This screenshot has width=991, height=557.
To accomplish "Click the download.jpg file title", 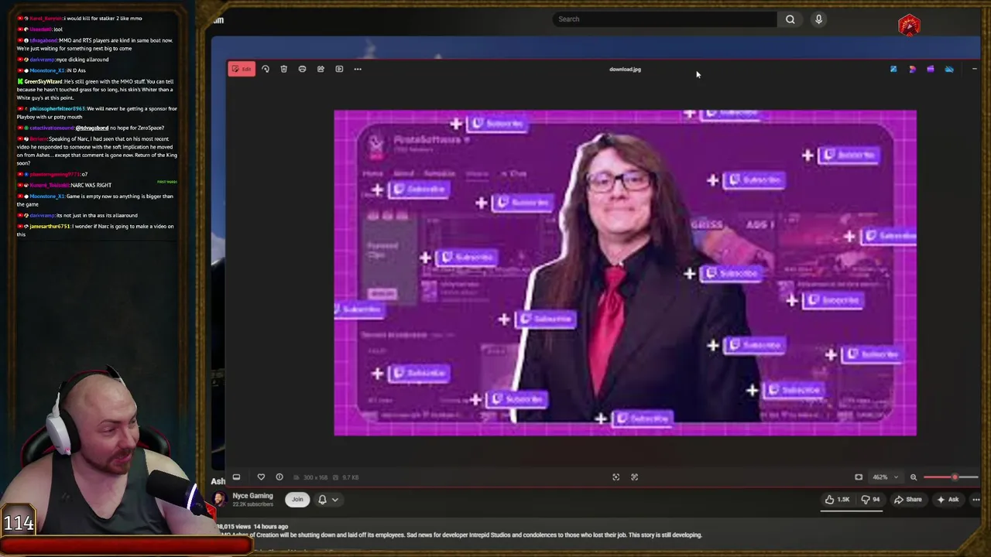I will pyautogui.click(x=625, y=69).
